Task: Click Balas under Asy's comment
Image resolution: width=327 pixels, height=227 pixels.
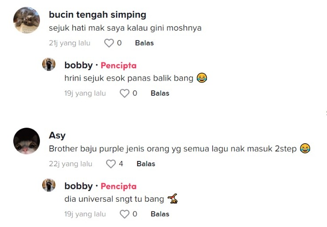Action: click(x=146, y=164)
